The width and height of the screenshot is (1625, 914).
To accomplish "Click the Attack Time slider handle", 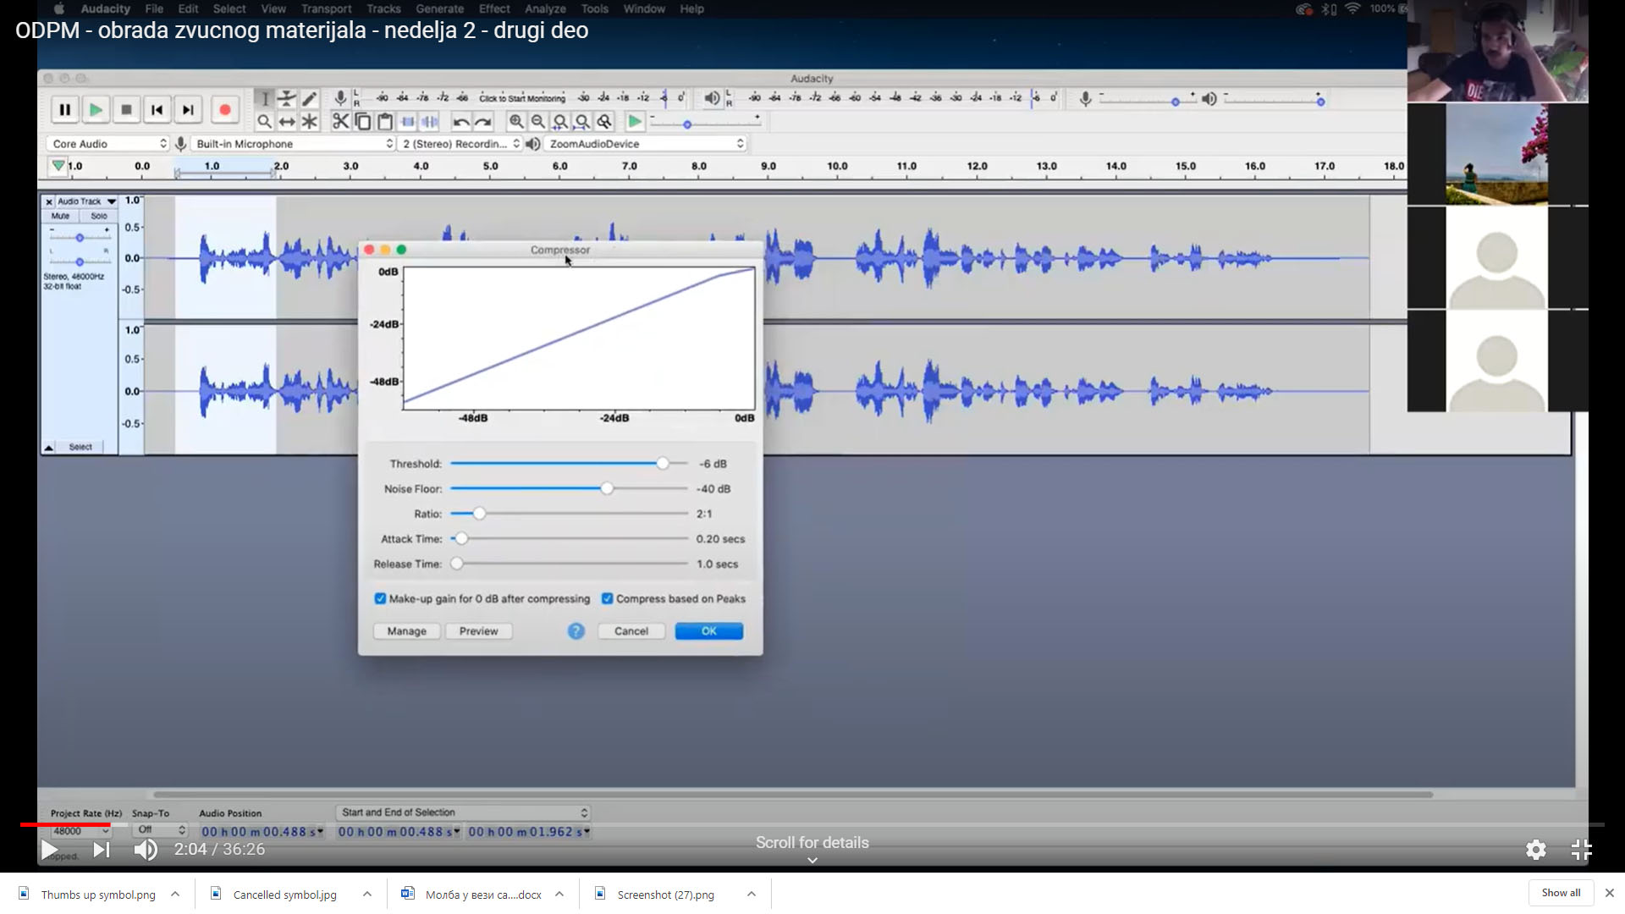I will (x=461, y=539).
